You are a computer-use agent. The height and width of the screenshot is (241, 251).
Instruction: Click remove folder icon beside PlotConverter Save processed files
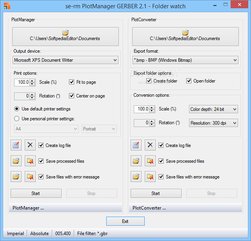150,161
